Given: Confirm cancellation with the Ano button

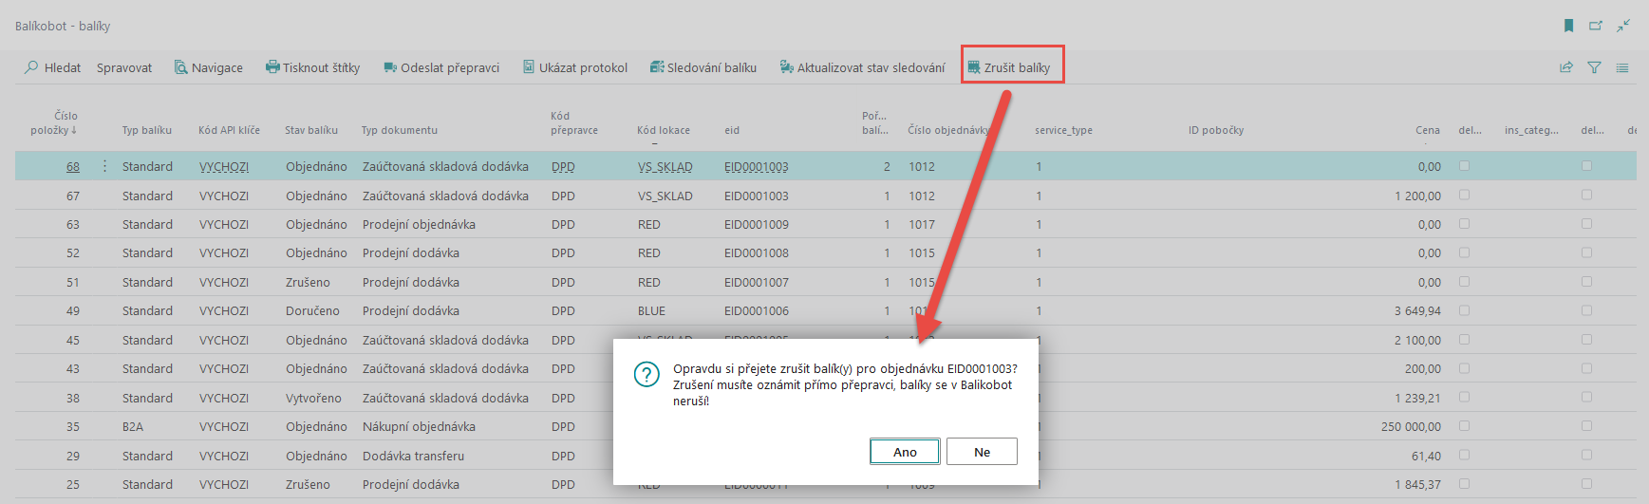Looking at the screenshot, I should tap(905, 452).
